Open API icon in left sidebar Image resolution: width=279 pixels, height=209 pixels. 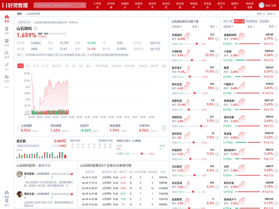point(7,65)
